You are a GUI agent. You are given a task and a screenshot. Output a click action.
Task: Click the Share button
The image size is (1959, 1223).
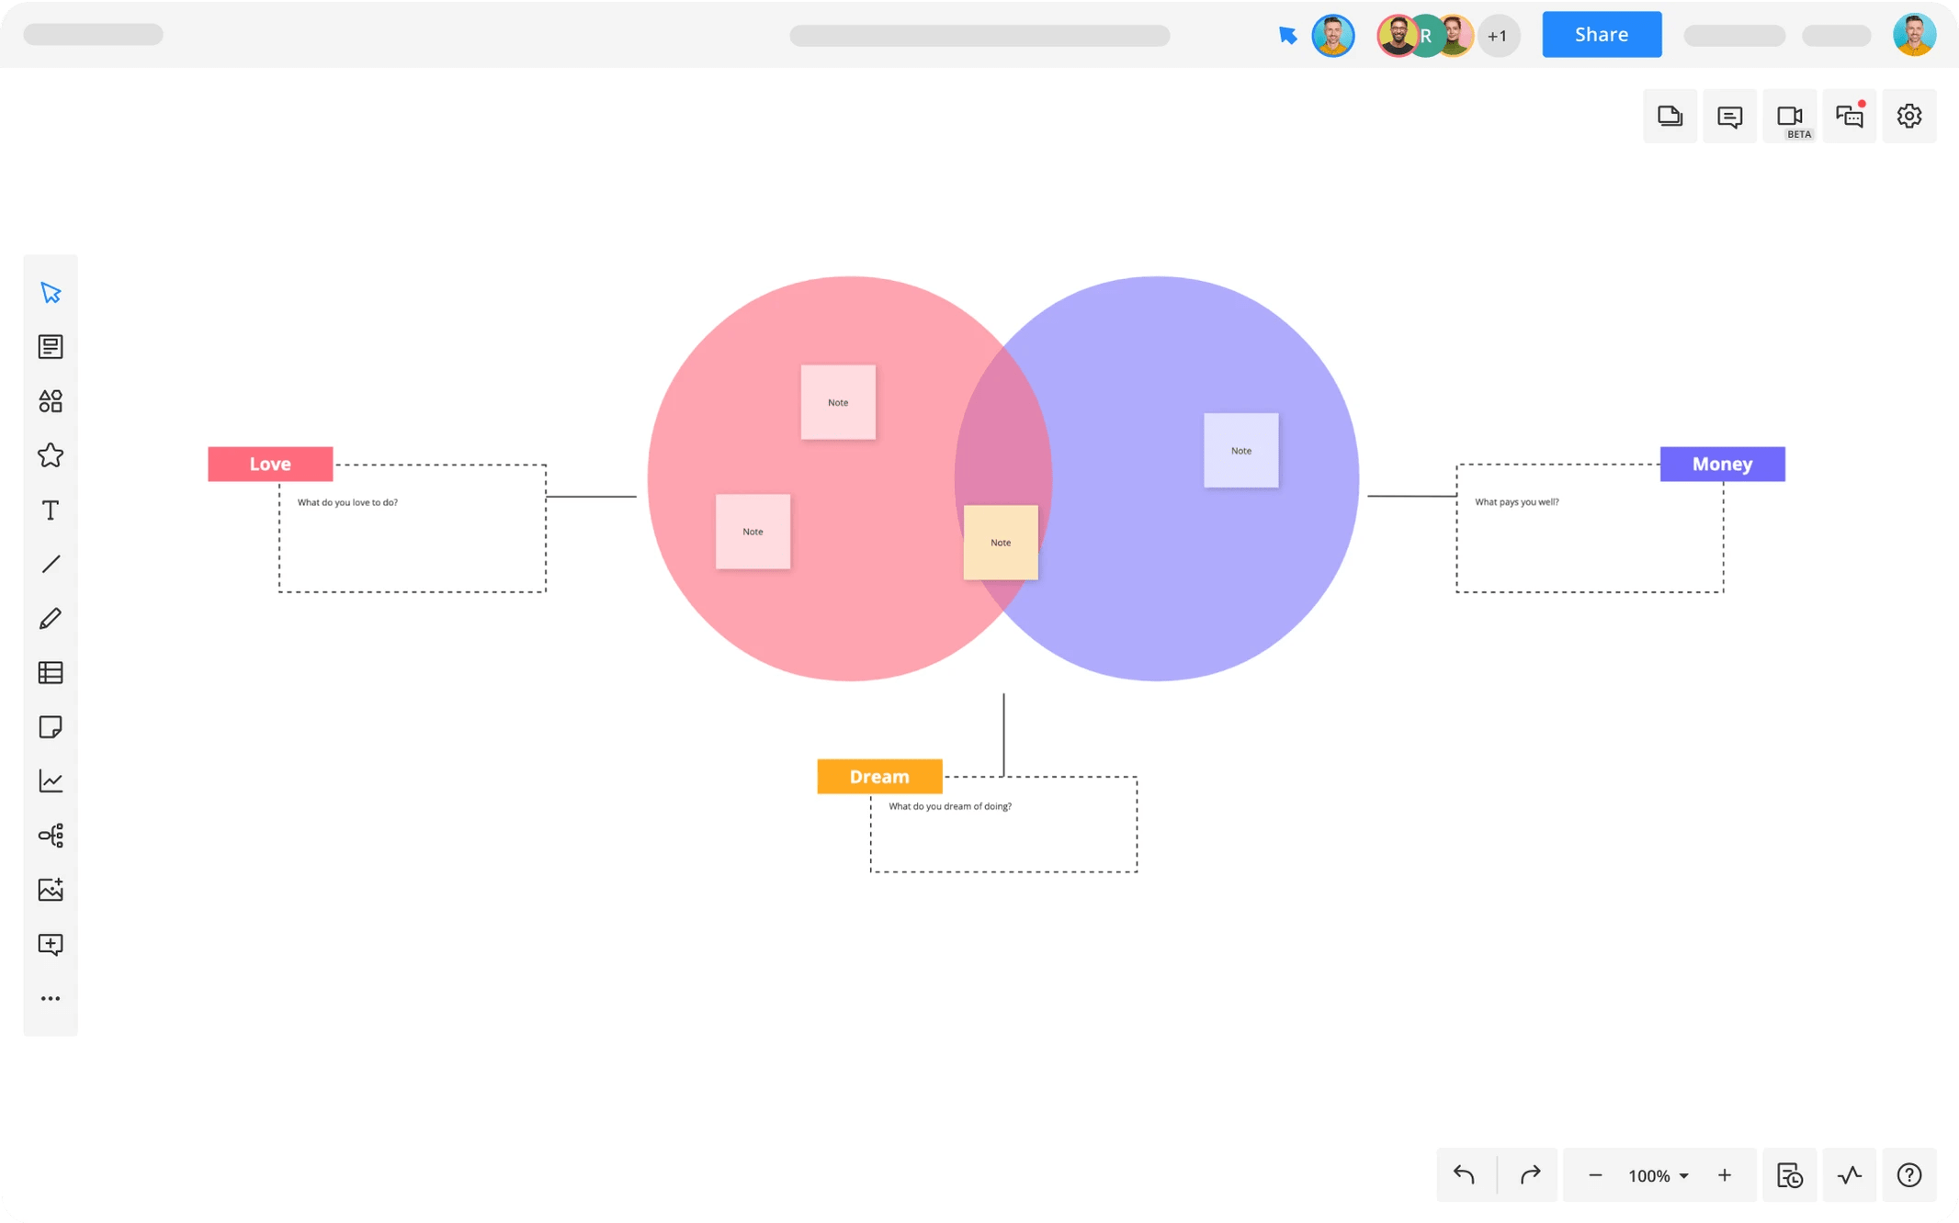click(x=1602, y=34)
